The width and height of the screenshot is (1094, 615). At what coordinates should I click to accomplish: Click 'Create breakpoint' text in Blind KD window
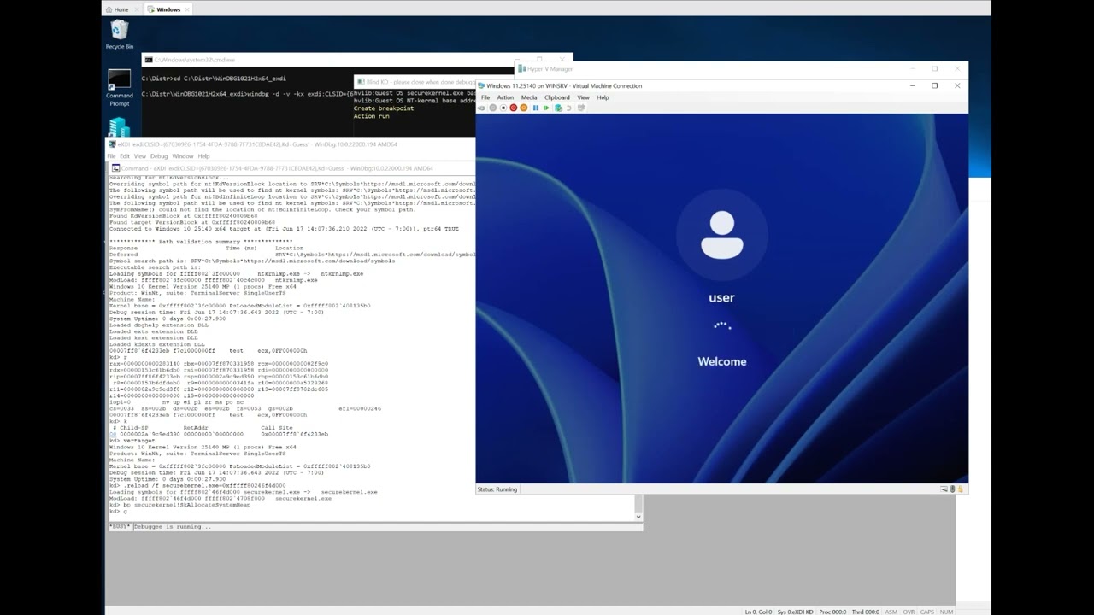tap(384, 108)
